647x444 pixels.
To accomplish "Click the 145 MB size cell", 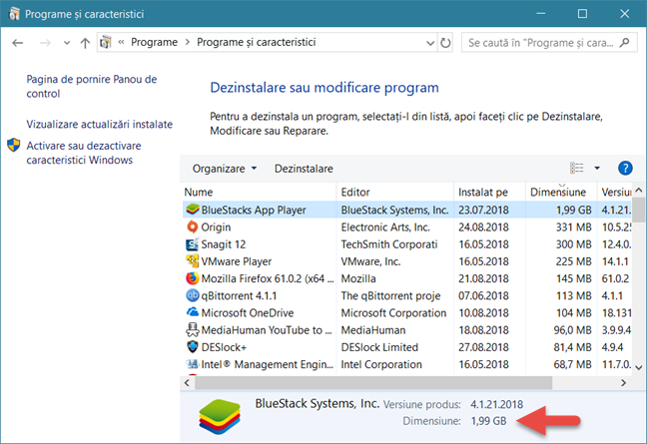I will coord(573,278).
